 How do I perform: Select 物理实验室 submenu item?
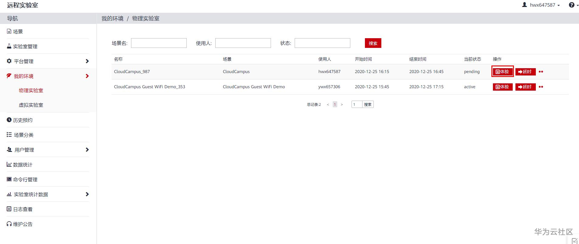(x=31, y=90)
